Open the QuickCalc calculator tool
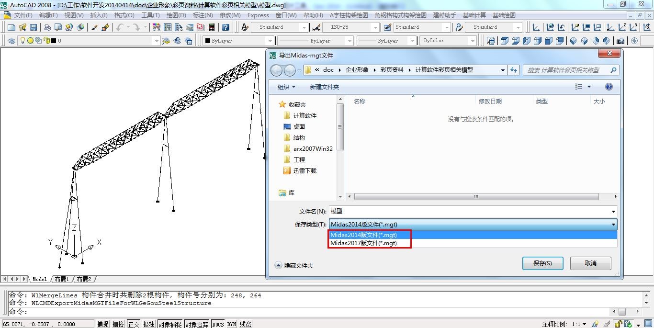Viewport: 654px width, 328px height. coord(211,27)
